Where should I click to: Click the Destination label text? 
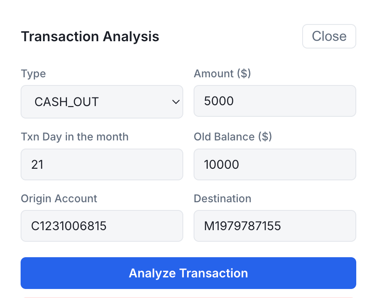[222, 199]
